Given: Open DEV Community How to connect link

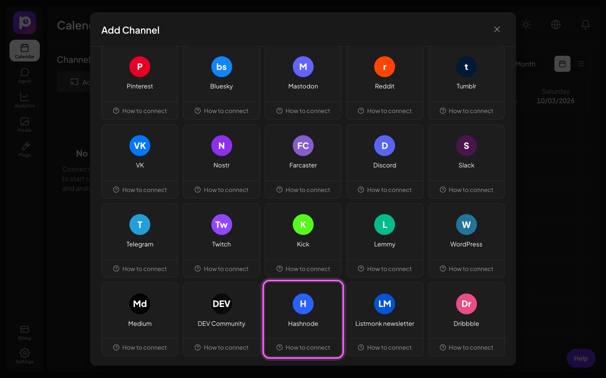Looking at the screenshot, I should pos(222,347).
